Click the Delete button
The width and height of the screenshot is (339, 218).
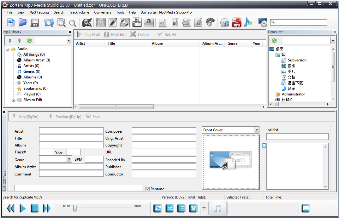coord(140,35)
